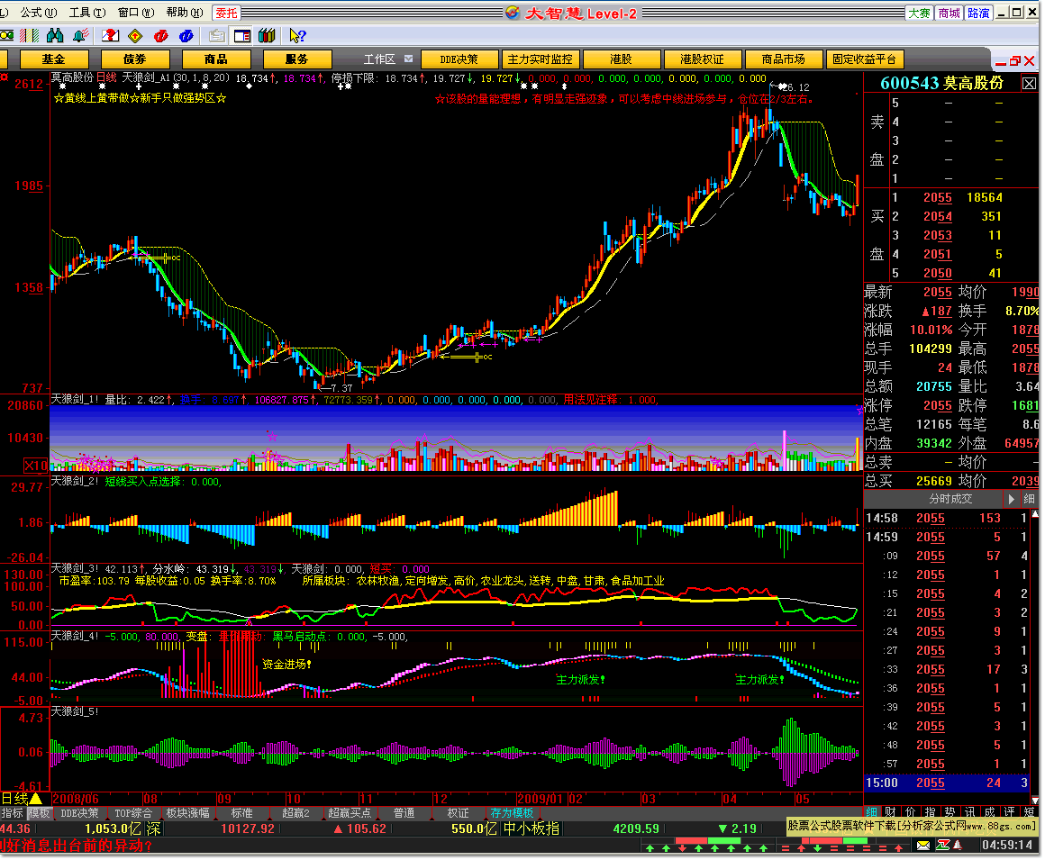Screen dimensions: 1045x860
Task: Open the traffic light indicator tool
Action: pos(6,35)
